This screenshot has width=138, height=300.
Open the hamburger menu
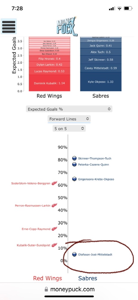pyautogui.click(x=9, y=26)
